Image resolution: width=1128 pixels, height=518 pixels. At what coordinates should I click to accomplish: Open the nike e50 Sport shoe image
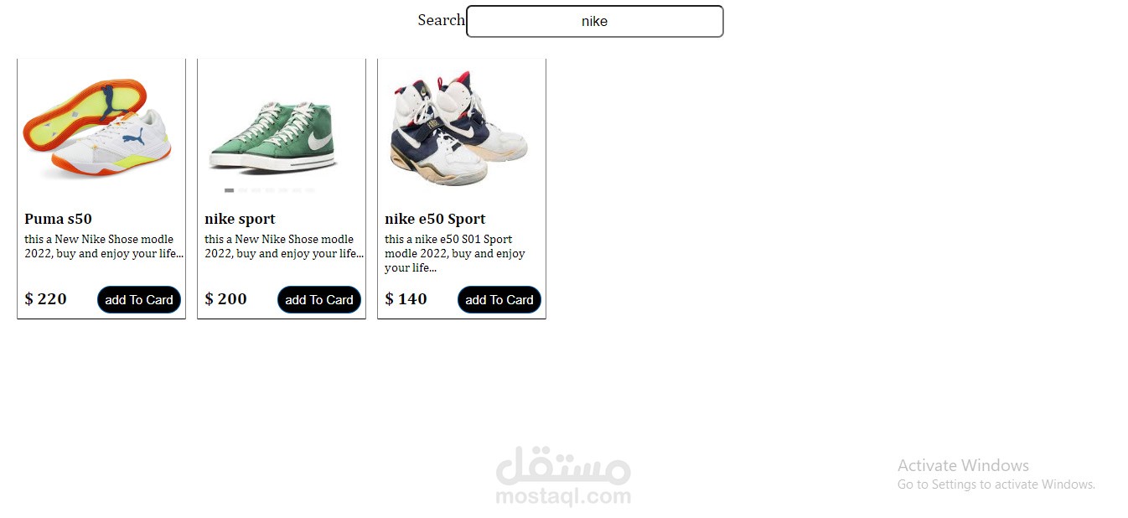pyautogui.click(x=459, y=128)
